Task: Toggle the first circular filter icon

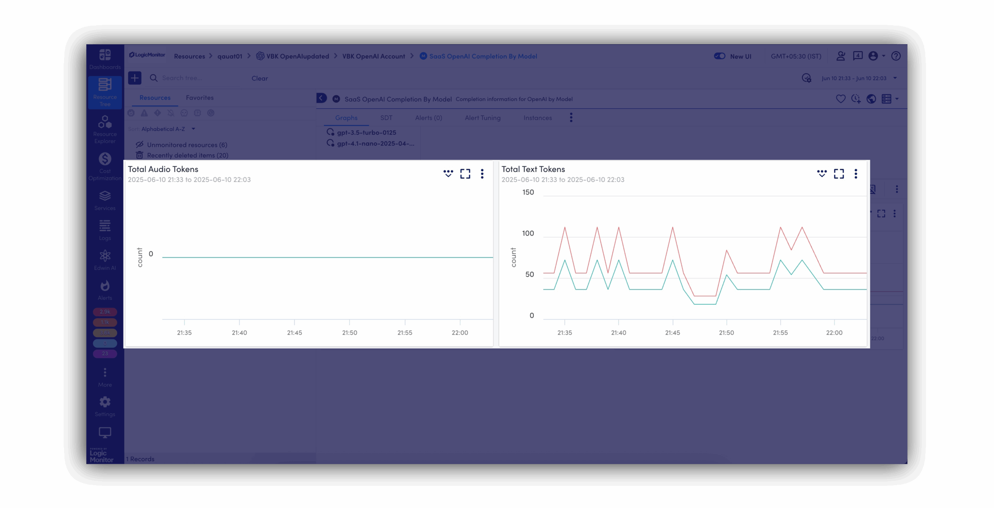Action: click(x=131, y=113)
